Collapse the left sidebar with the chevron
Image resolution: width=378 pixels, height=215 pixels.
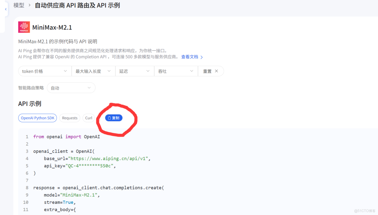click(x=5, y=9)
